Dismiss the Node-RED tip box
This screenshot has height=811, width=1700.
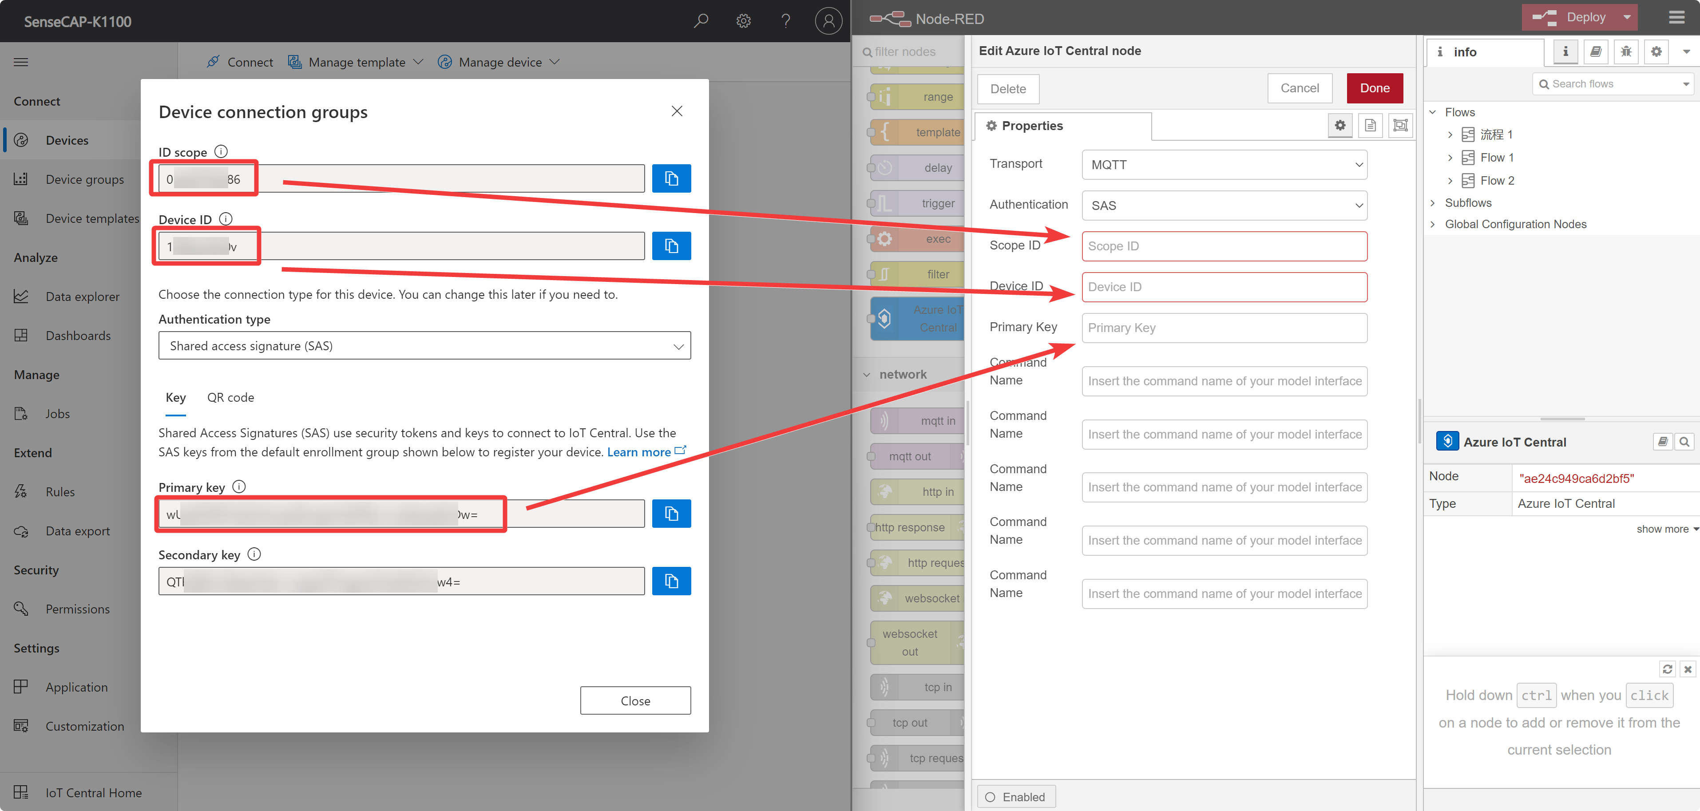tap(1688, 669)
